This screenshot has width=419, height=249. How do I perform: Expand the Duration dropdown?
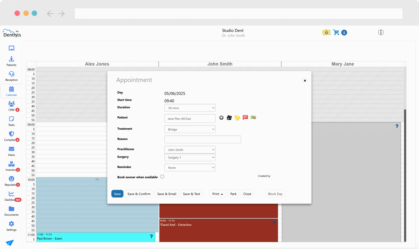(190, 108)
